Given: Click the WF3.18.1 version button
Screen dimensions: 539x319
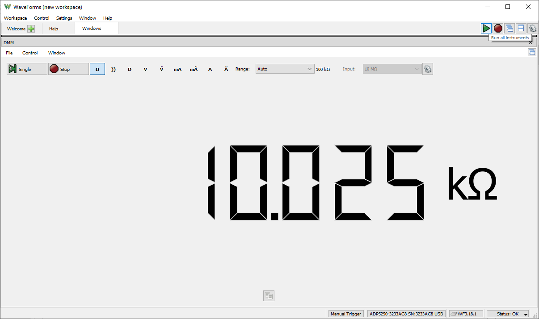Looking at the screenshot, I should coord(466,314).
